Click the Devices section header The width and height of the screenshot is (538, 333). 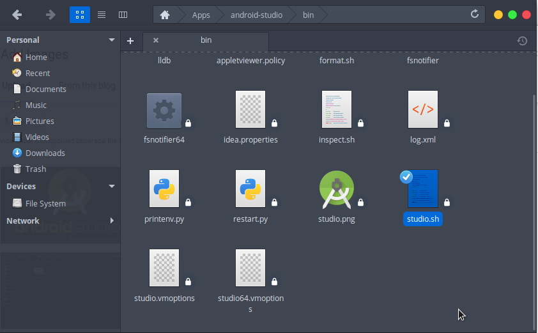[21, 187]
